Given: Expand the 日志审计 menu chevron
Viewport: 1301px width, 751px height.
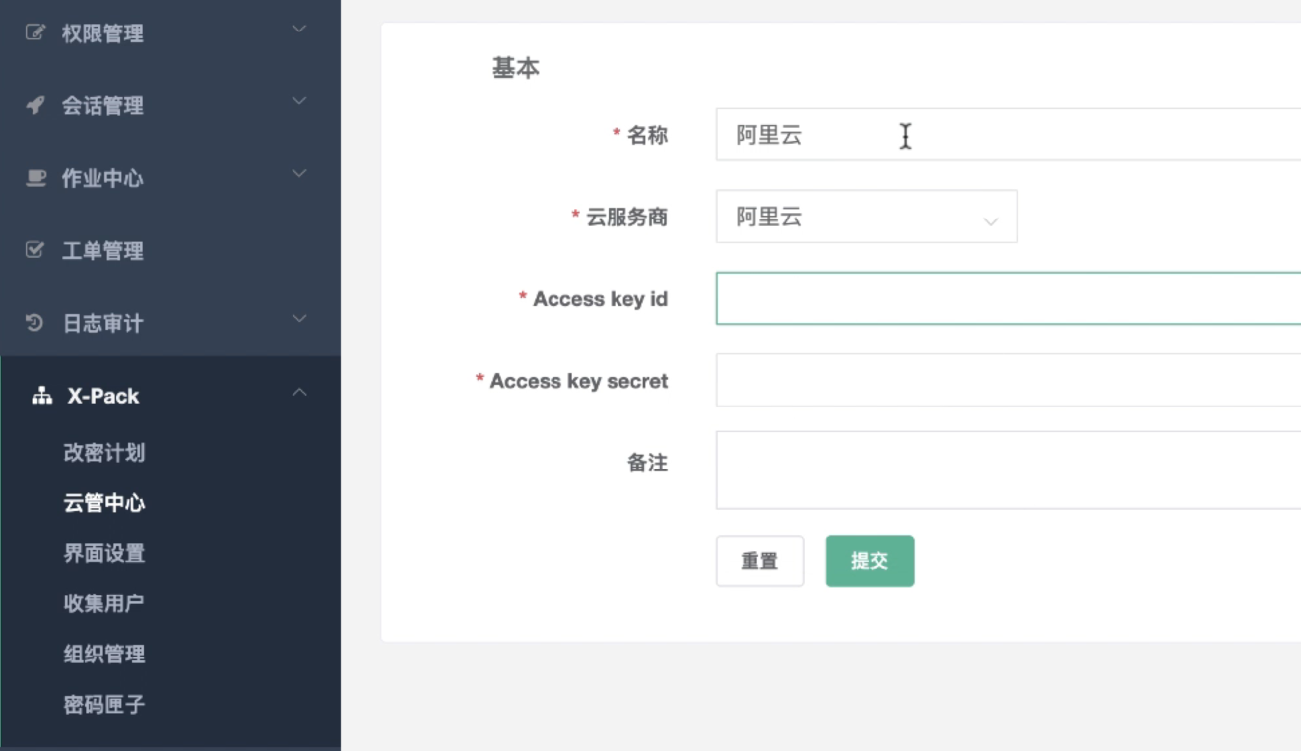Looking at the screenshot, I should [299, 319].
